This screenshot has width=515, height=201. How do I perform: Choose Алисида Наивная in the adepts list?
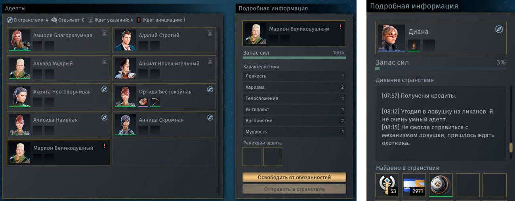coord(59,124)
